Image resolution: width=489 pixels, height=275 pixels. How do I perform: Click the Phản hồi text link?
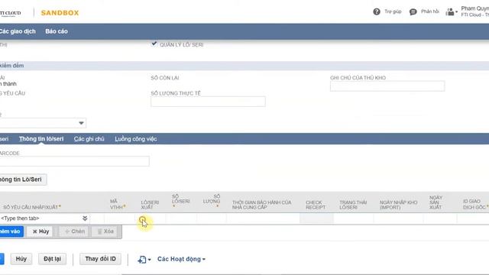(x=429, y=11)
